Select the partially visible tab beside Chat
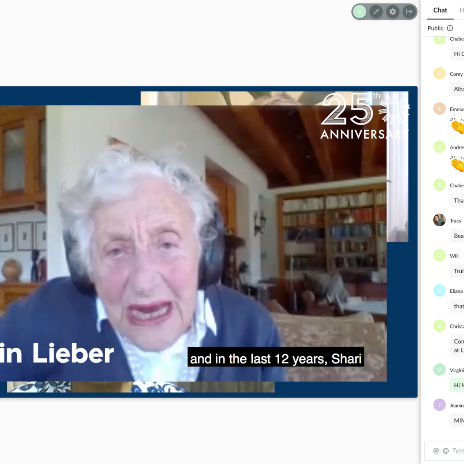The height and width of the screenshot is (464, 464). [x=461, y=10]
